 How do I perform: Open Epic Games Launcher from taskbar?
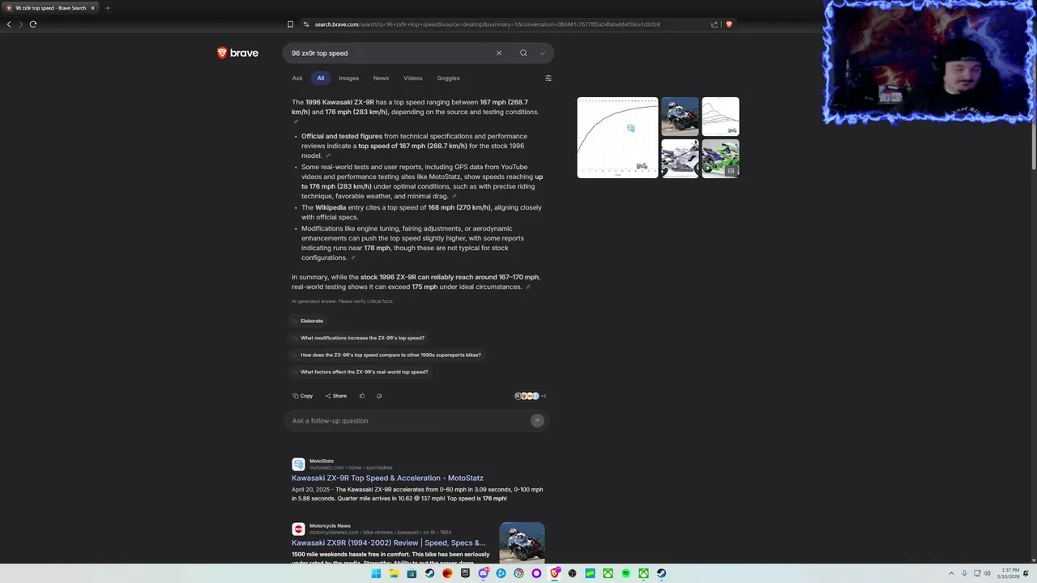465,573
